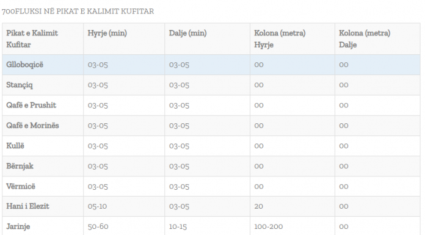Click the Bërnjak row name
Image resolution: width=425 pixels, height=235 pixels.
20,166
